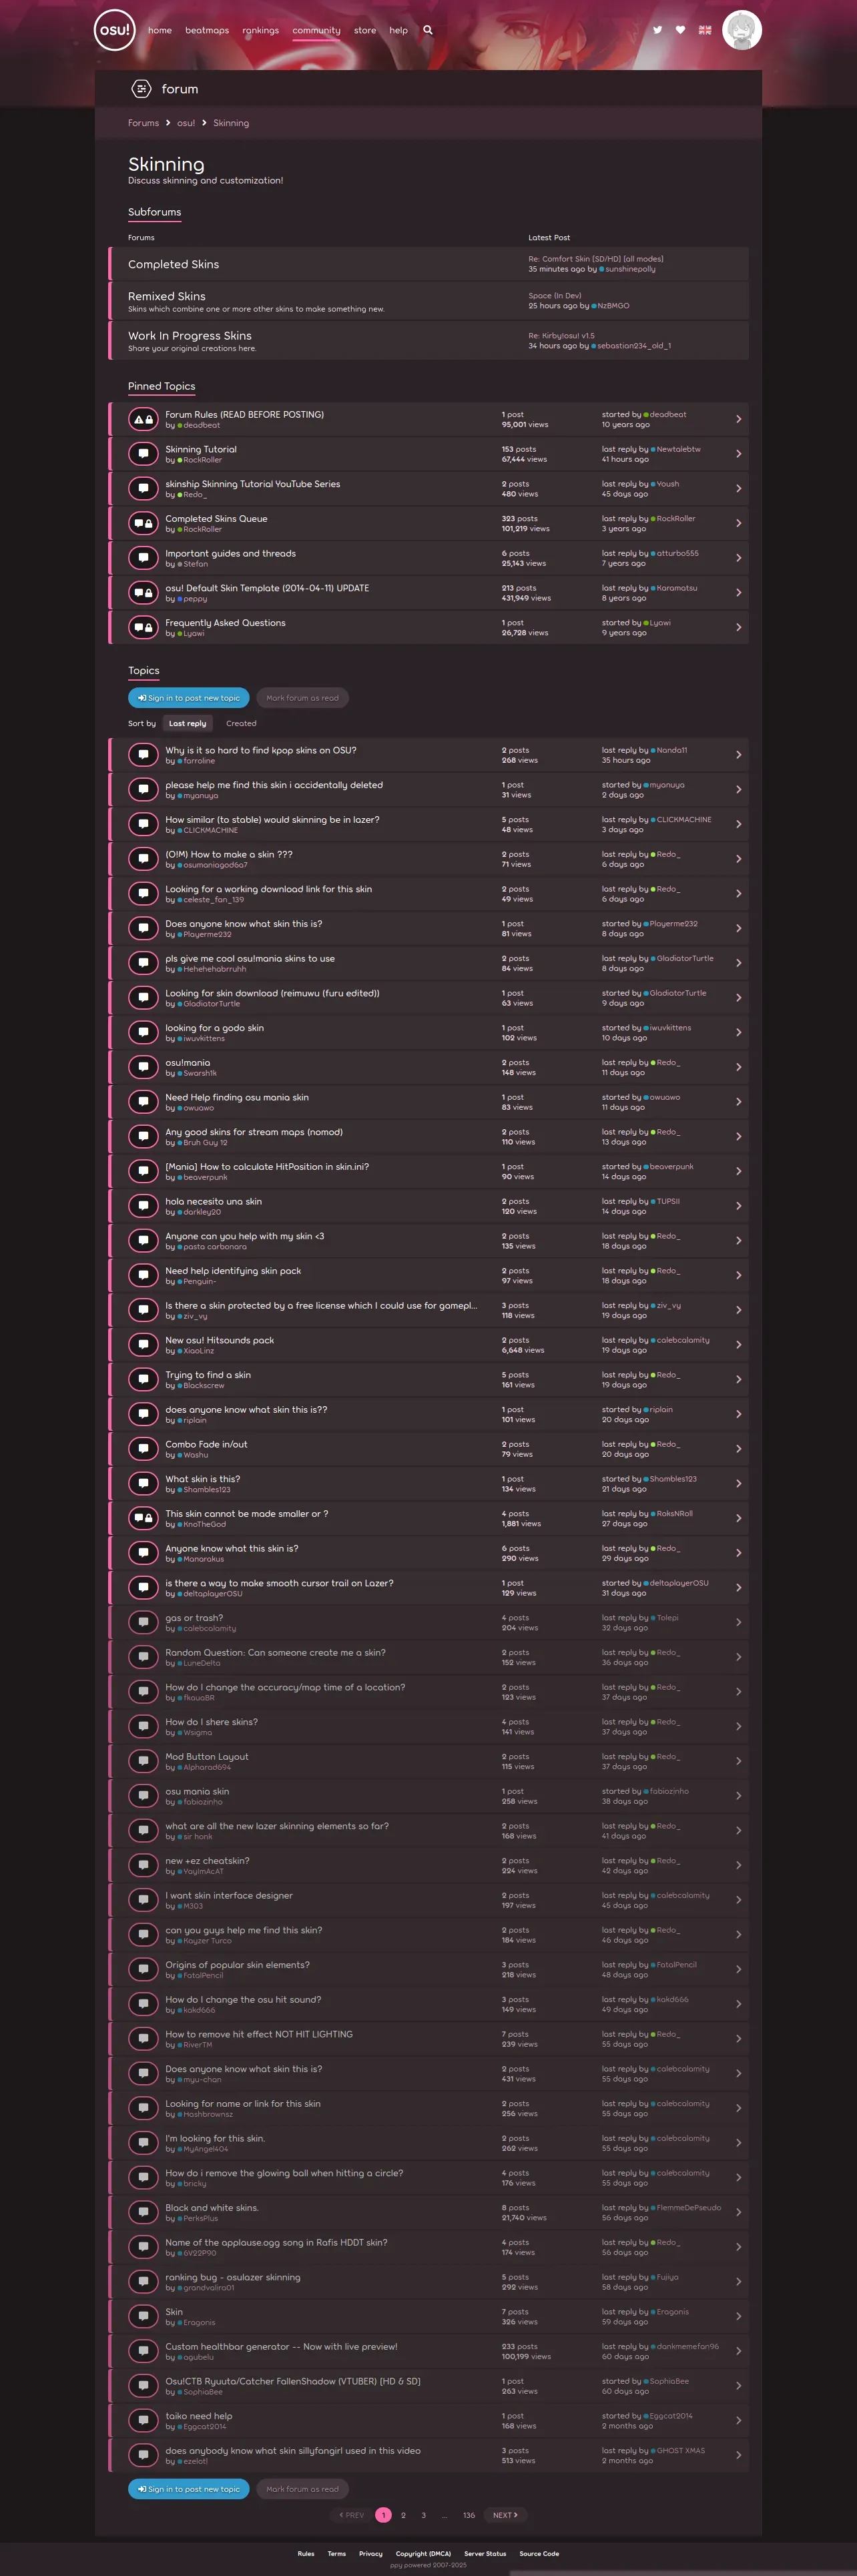Click the osu! Default Skin Template topic icon

(144, 593)
